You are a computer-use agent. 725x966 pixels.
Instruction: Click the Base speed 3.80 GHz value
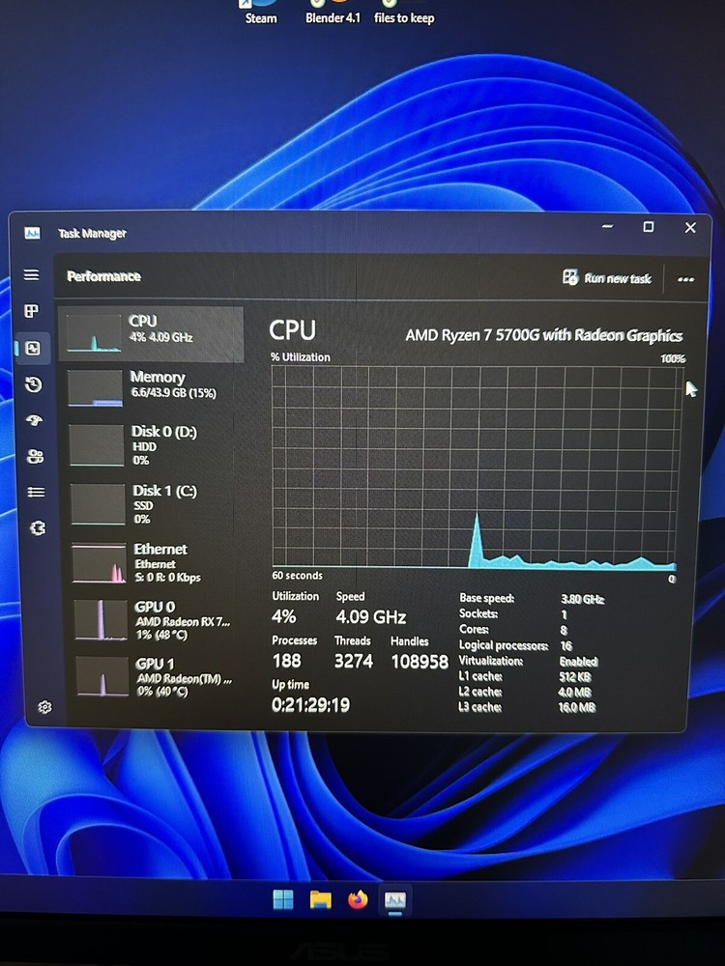coord(583,599)
